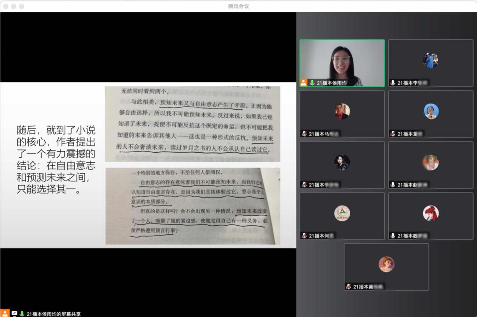This screenshot has height=317, width=477.
Task: Click the microphone icon beside 21播本赵
Action: 393,185
